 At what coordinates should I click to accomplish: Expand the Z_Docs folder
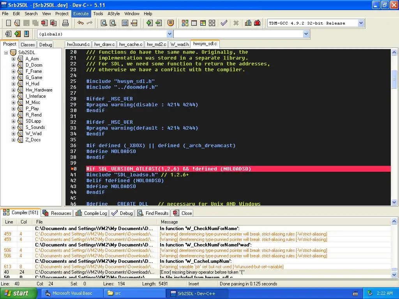tap(14, 140)
